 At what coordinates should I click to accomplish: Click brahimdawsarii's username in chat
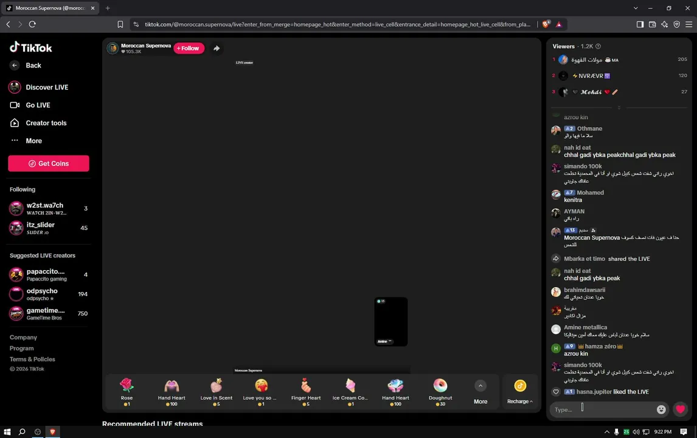(x=584, y=290)
